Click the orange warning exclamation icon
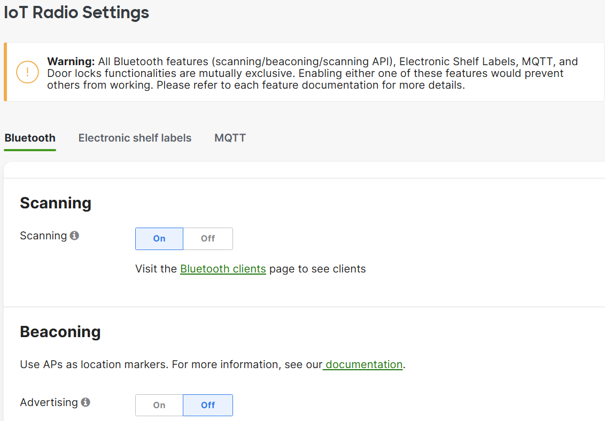 click(x=27, y=72)
